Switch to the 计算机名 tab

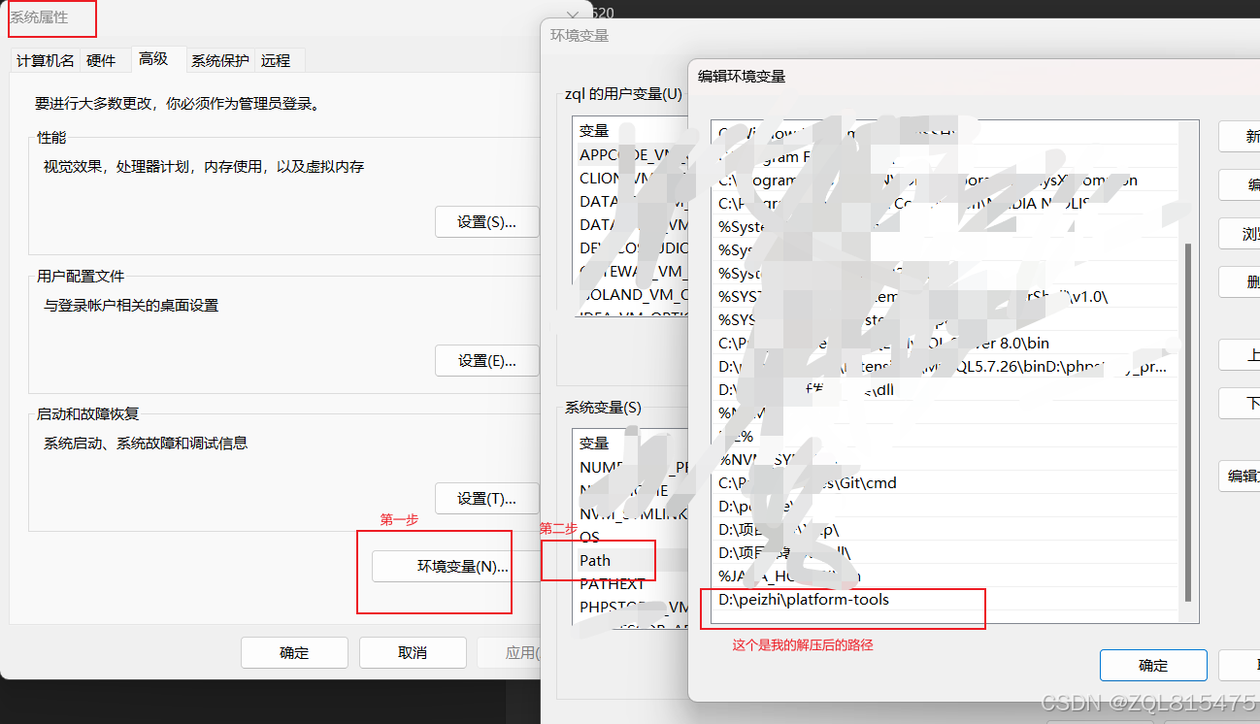(x=45, y=60)
